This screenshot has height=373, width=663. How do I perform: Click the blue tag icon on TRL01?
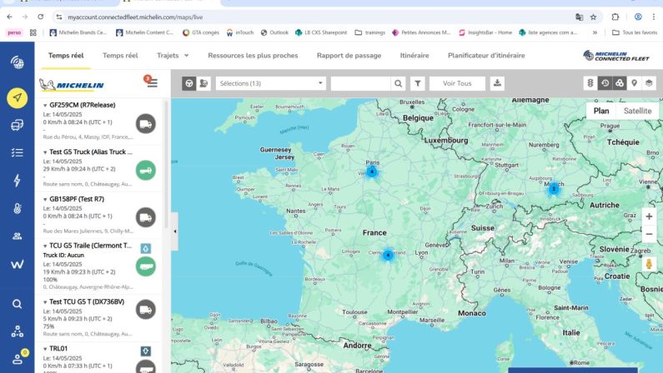pos(145,351)
